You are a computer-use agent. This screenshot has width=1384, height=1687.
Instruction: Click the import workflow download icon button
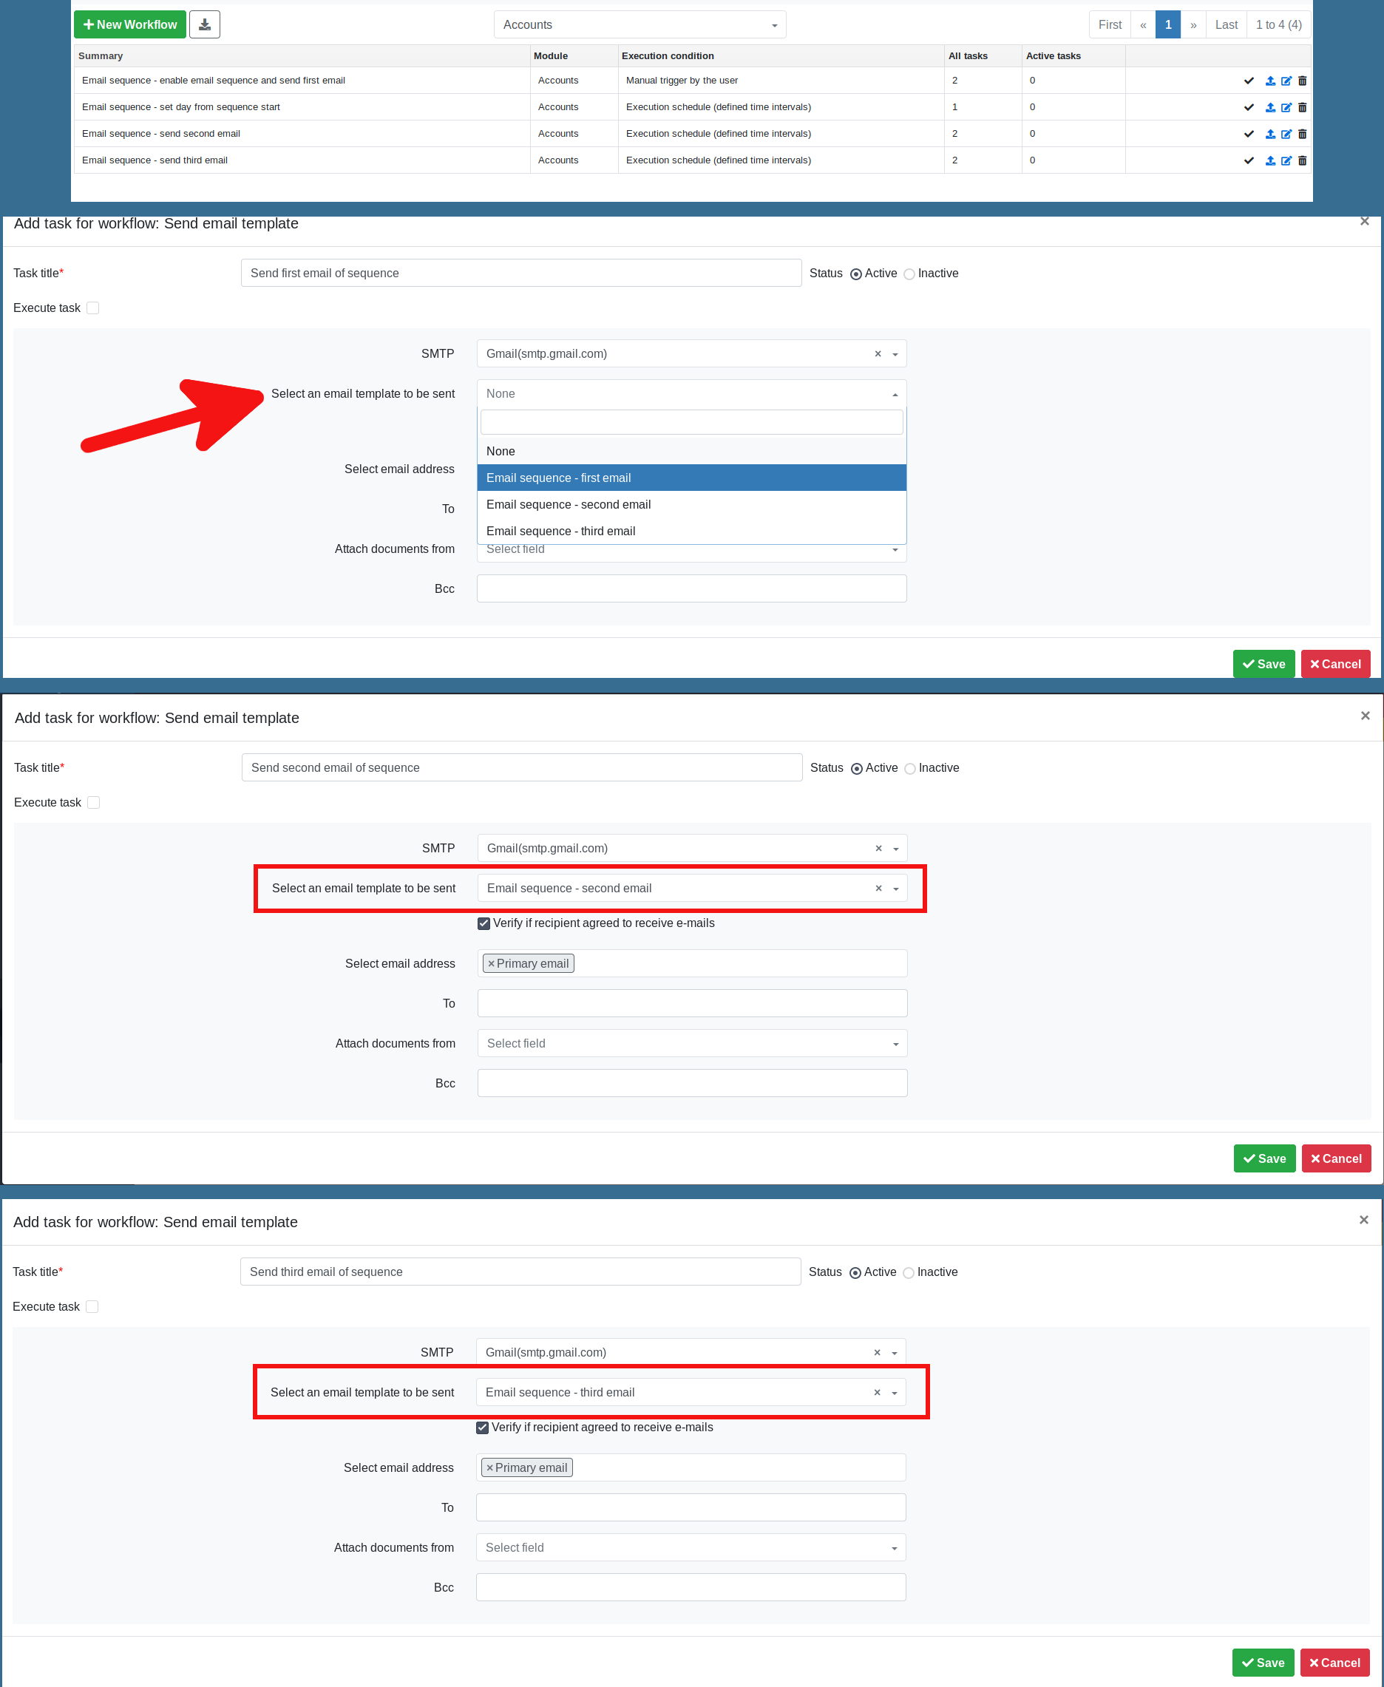[204, 24]
